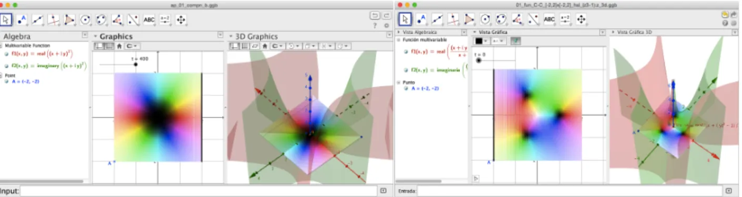Toggle grid display in Graphics style bar
742x197 pixels.
pos(108,46)
